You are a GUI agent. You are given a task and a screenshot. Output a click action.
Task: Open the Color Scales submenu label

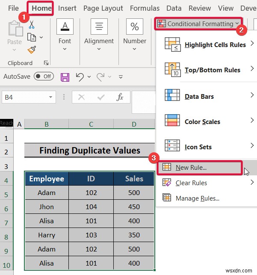tap(203, 122)
